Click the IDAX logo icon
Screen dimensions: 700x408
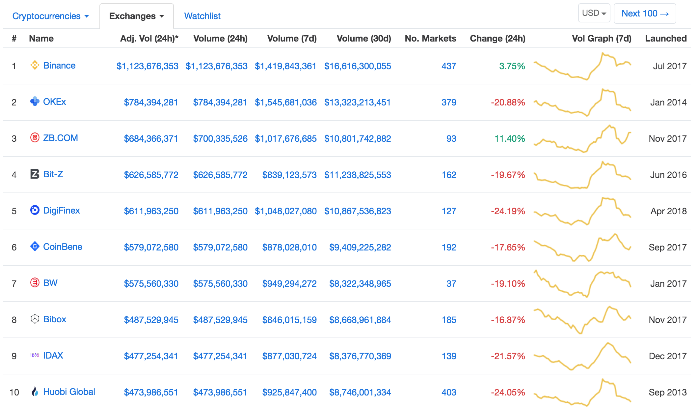tap(35, 355)
